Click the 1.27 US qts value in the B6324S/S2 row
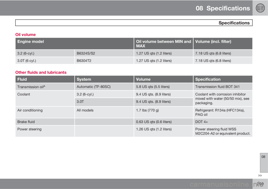Screen dimensions: 268x189 (164, 53)
